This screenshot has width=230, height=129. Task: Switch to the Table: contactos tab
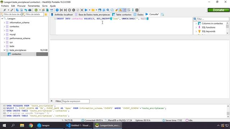click(122, 14)
